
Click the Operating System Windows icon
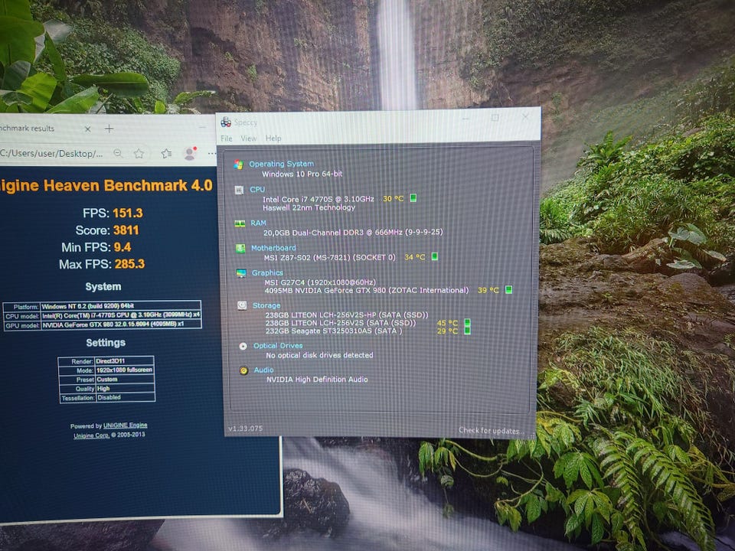pos(238,165)
